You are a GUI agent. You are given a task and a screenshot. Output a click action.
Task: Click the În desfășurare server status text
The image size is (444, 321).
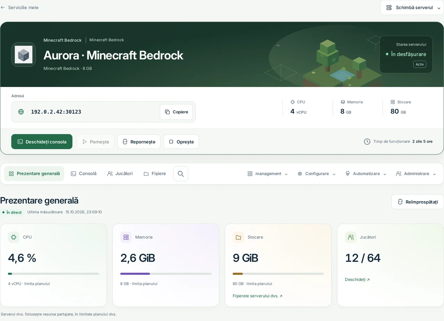(409, 54)
